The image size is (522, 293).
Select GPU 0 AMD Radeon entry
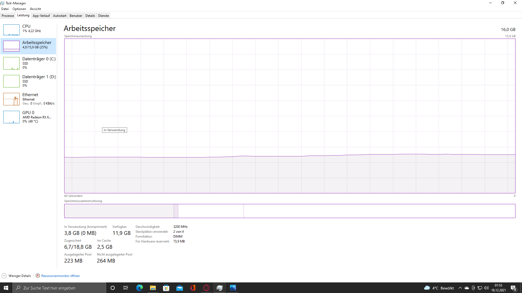click(x=29, y=117)
